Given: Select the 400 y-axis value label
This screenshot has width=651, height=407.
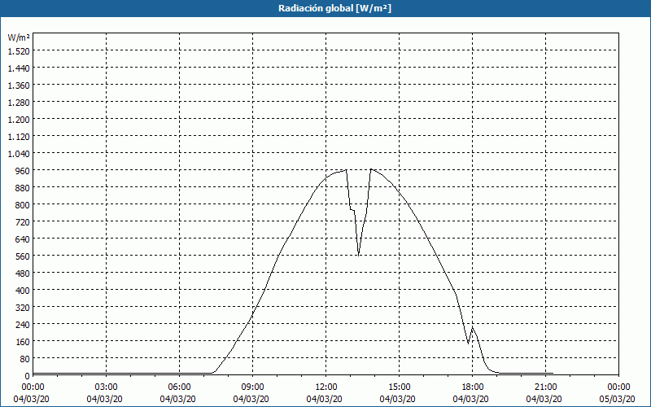Looking at the screenshot, I should [x=23, y=291].
